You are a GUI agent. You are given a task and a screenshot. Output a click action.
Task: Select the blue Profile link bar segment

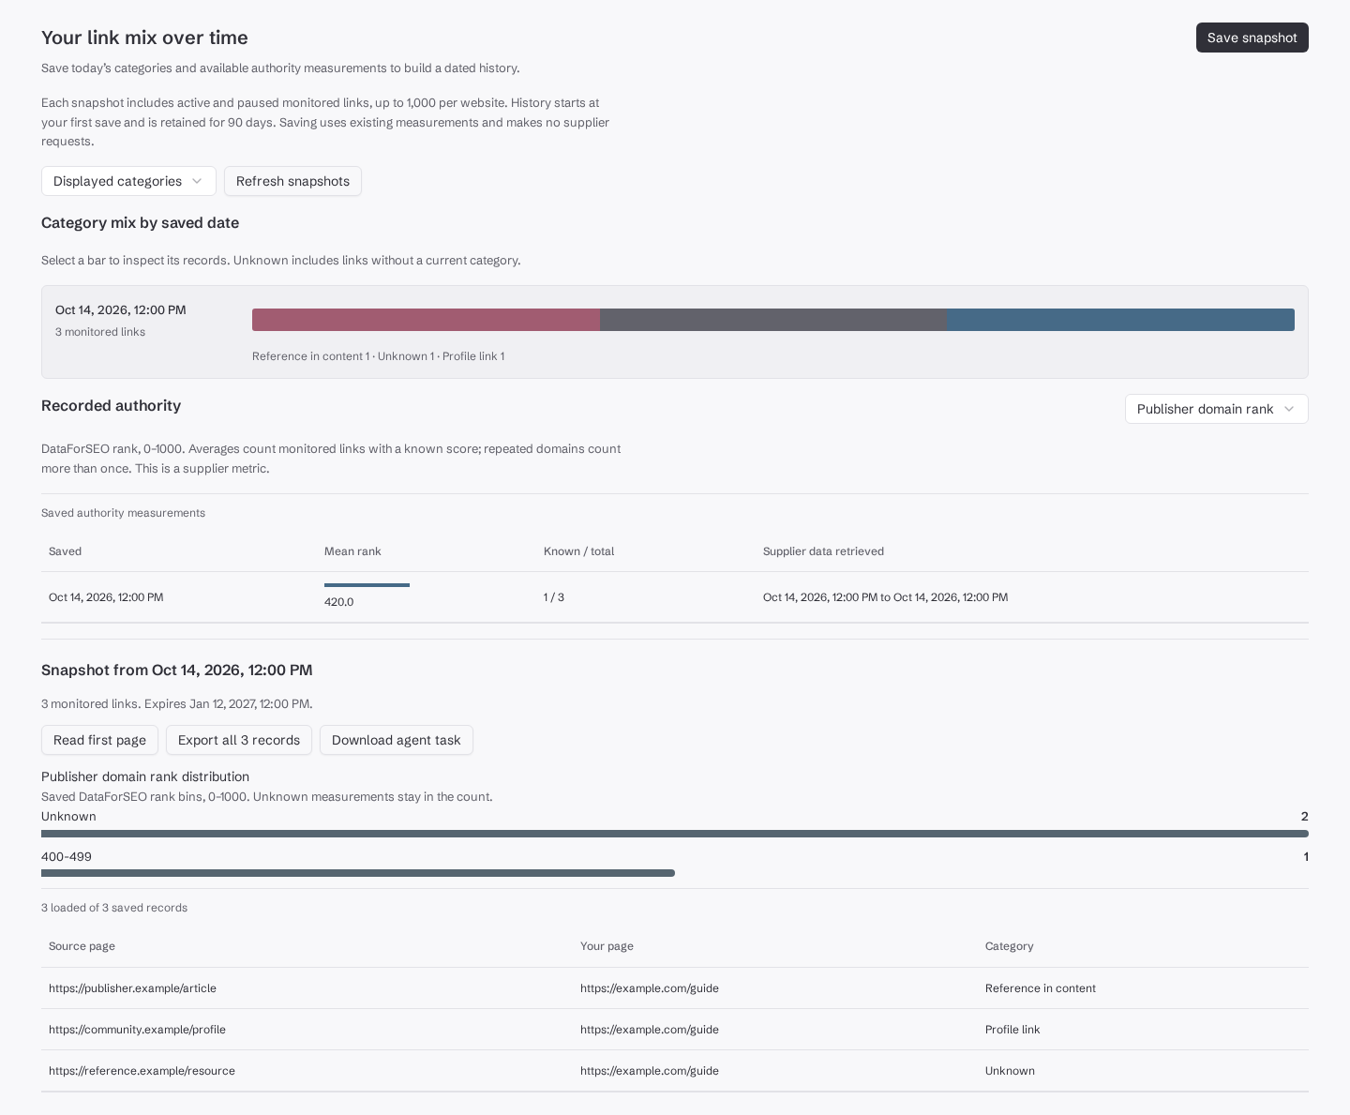1120,320
